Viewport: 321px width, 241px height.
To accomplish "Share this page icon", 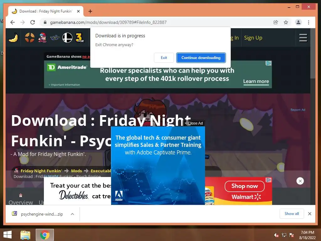I will 276,22.
